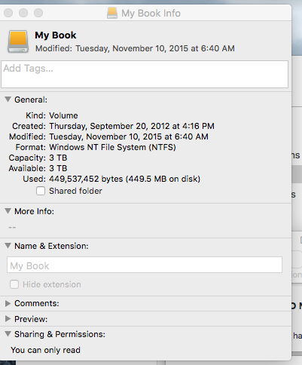Click the 'My Book Info' window title

[151, 13]
